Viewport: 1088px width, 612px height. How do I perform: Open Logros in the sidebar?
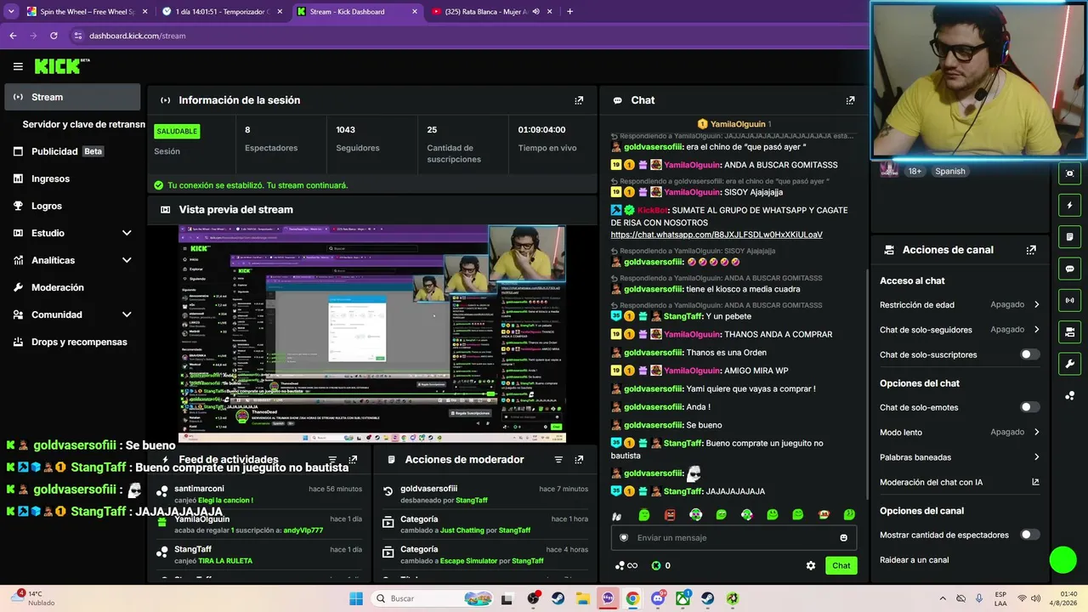pyautogui.click(x=72, y=206)
